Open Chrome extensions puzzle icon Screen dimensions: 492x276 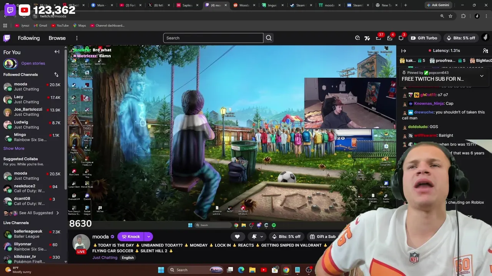tap(463, 16)
